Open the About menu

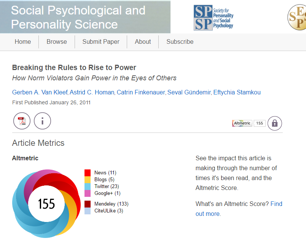tap(143, 41)
